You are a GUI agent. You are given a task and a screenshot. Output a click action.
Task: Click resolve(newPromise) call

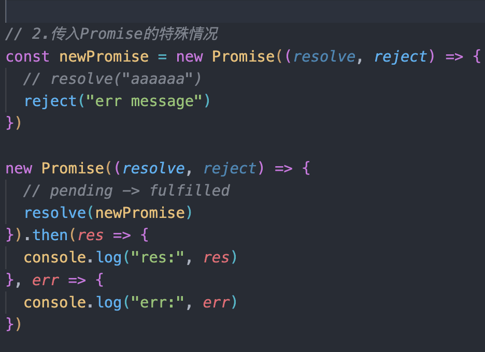[x=108, y=213]
